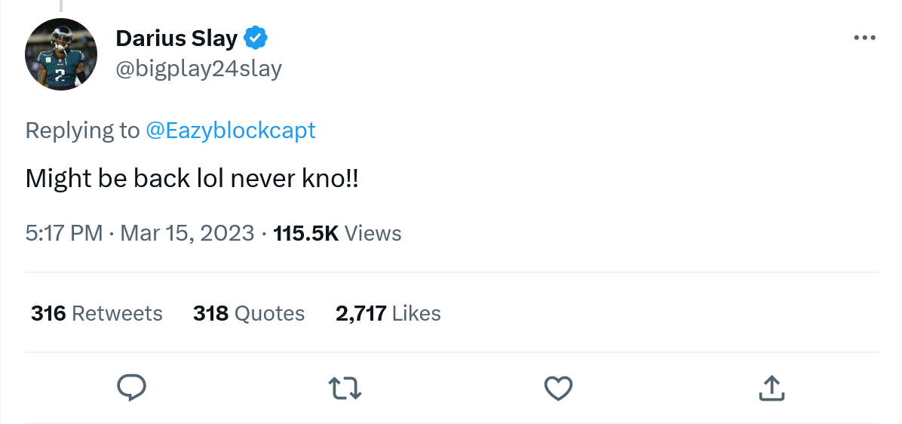View the 115.5K Views analytics
Viewport: 902px width, 424px height.
(337, 233)
